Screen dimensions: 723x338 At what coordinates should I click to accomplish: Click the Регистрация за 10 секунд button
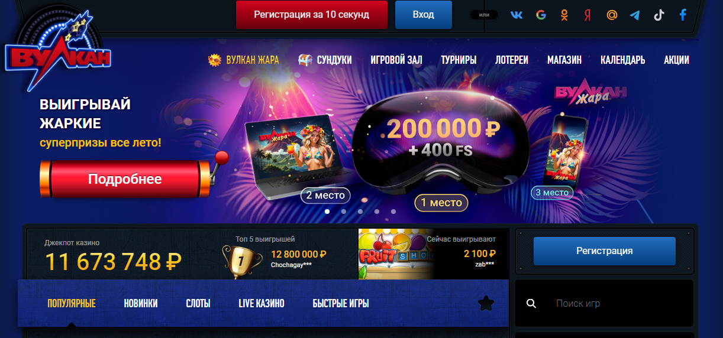312,15
